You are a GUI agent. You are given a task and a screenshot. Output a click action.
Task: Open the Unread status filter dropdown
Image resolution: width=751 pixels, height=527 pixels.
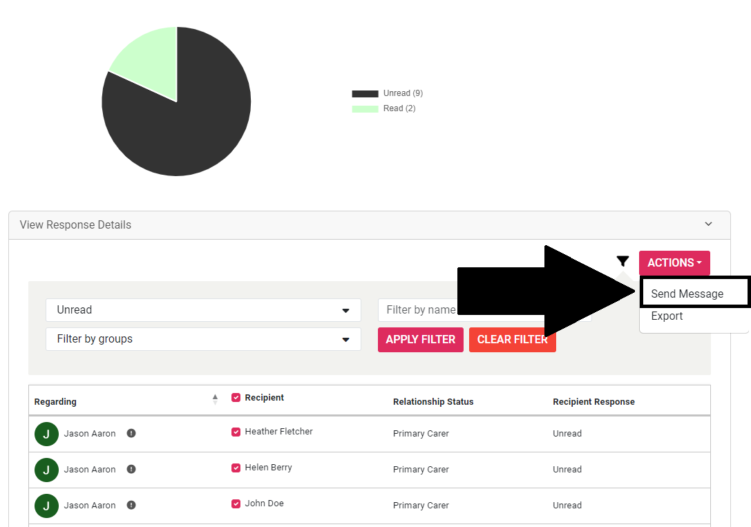pos(203,310)
